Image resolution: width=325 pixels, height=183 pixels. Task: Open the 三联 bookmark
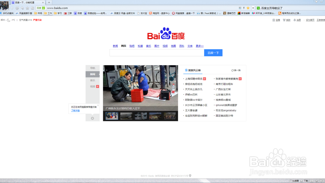coord(68,13)
